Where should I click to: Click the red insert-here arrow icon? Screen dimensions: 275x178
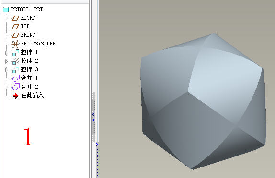click(16, 96)
